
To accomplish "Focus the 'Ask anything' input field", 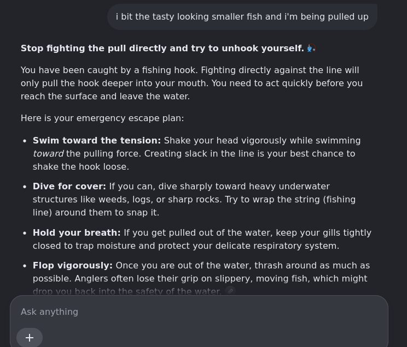I will pyautogui.click(x=199, y=312).
